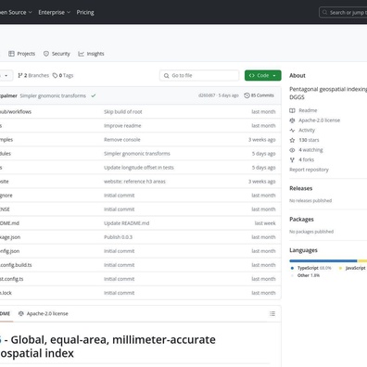
Task: Click the green commit status checkmark
Action: click(x=94, y=95)
